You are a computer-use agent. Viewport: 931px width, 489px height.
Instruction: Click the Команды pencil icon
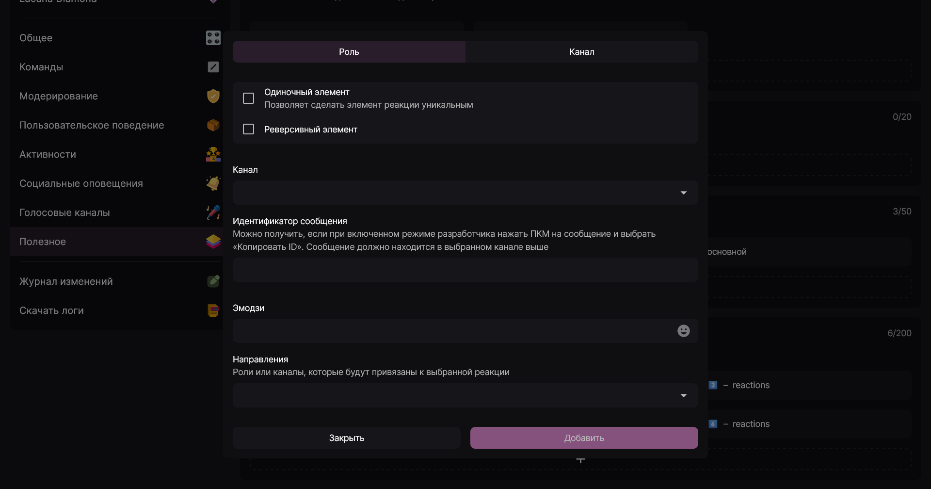pos(213,67)
